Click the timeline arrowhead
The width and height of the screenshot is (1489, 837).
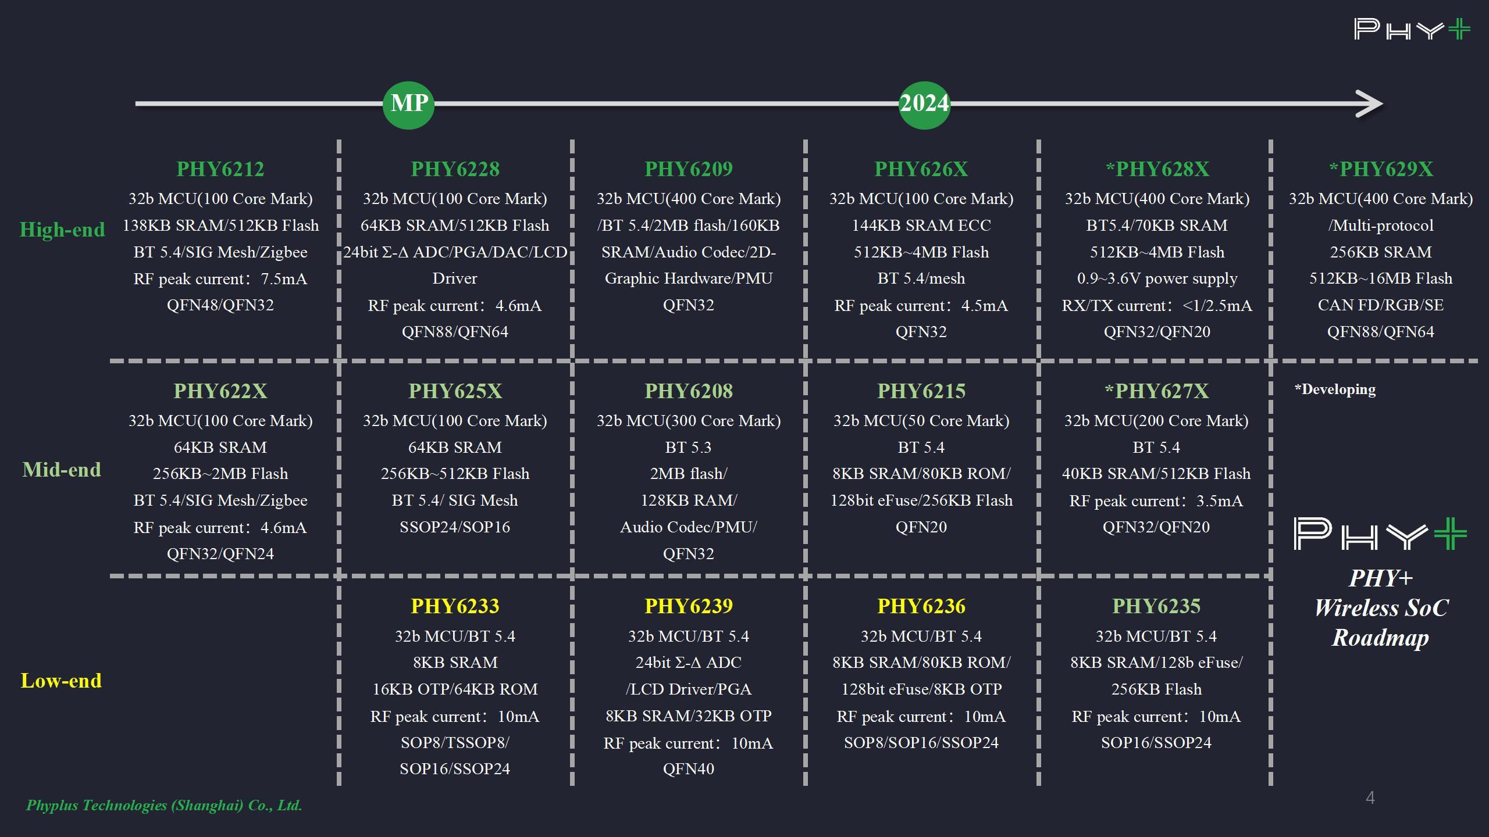click(x=1370, y=104)
